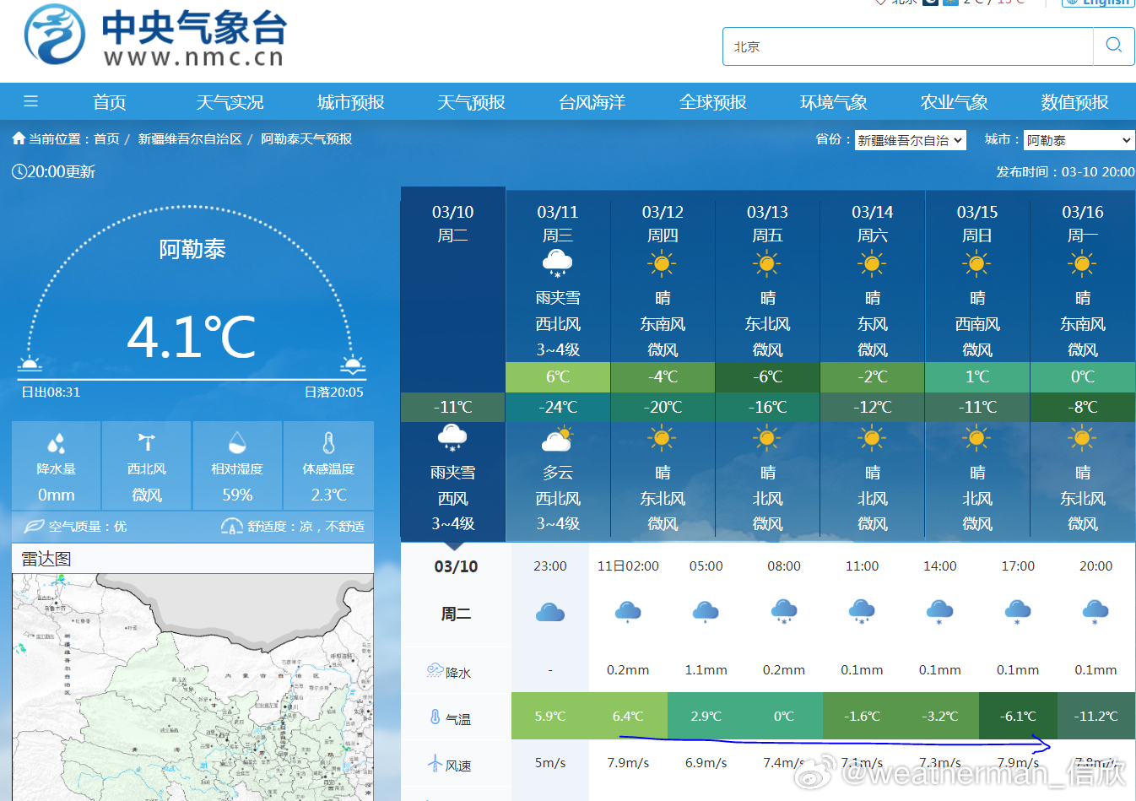Click the 风速 row wind turbine icon
1136x801 pixels.
[435, 764]
